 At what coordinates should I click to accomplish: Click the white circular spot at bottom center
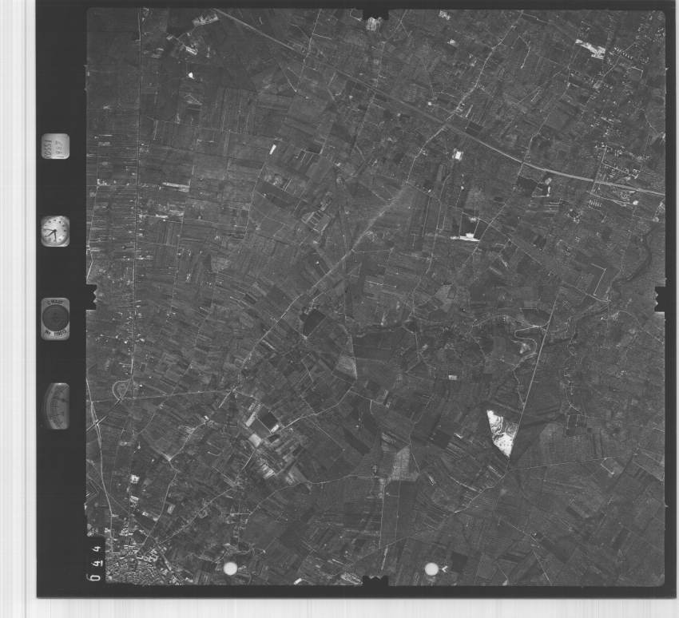[431, 568]
